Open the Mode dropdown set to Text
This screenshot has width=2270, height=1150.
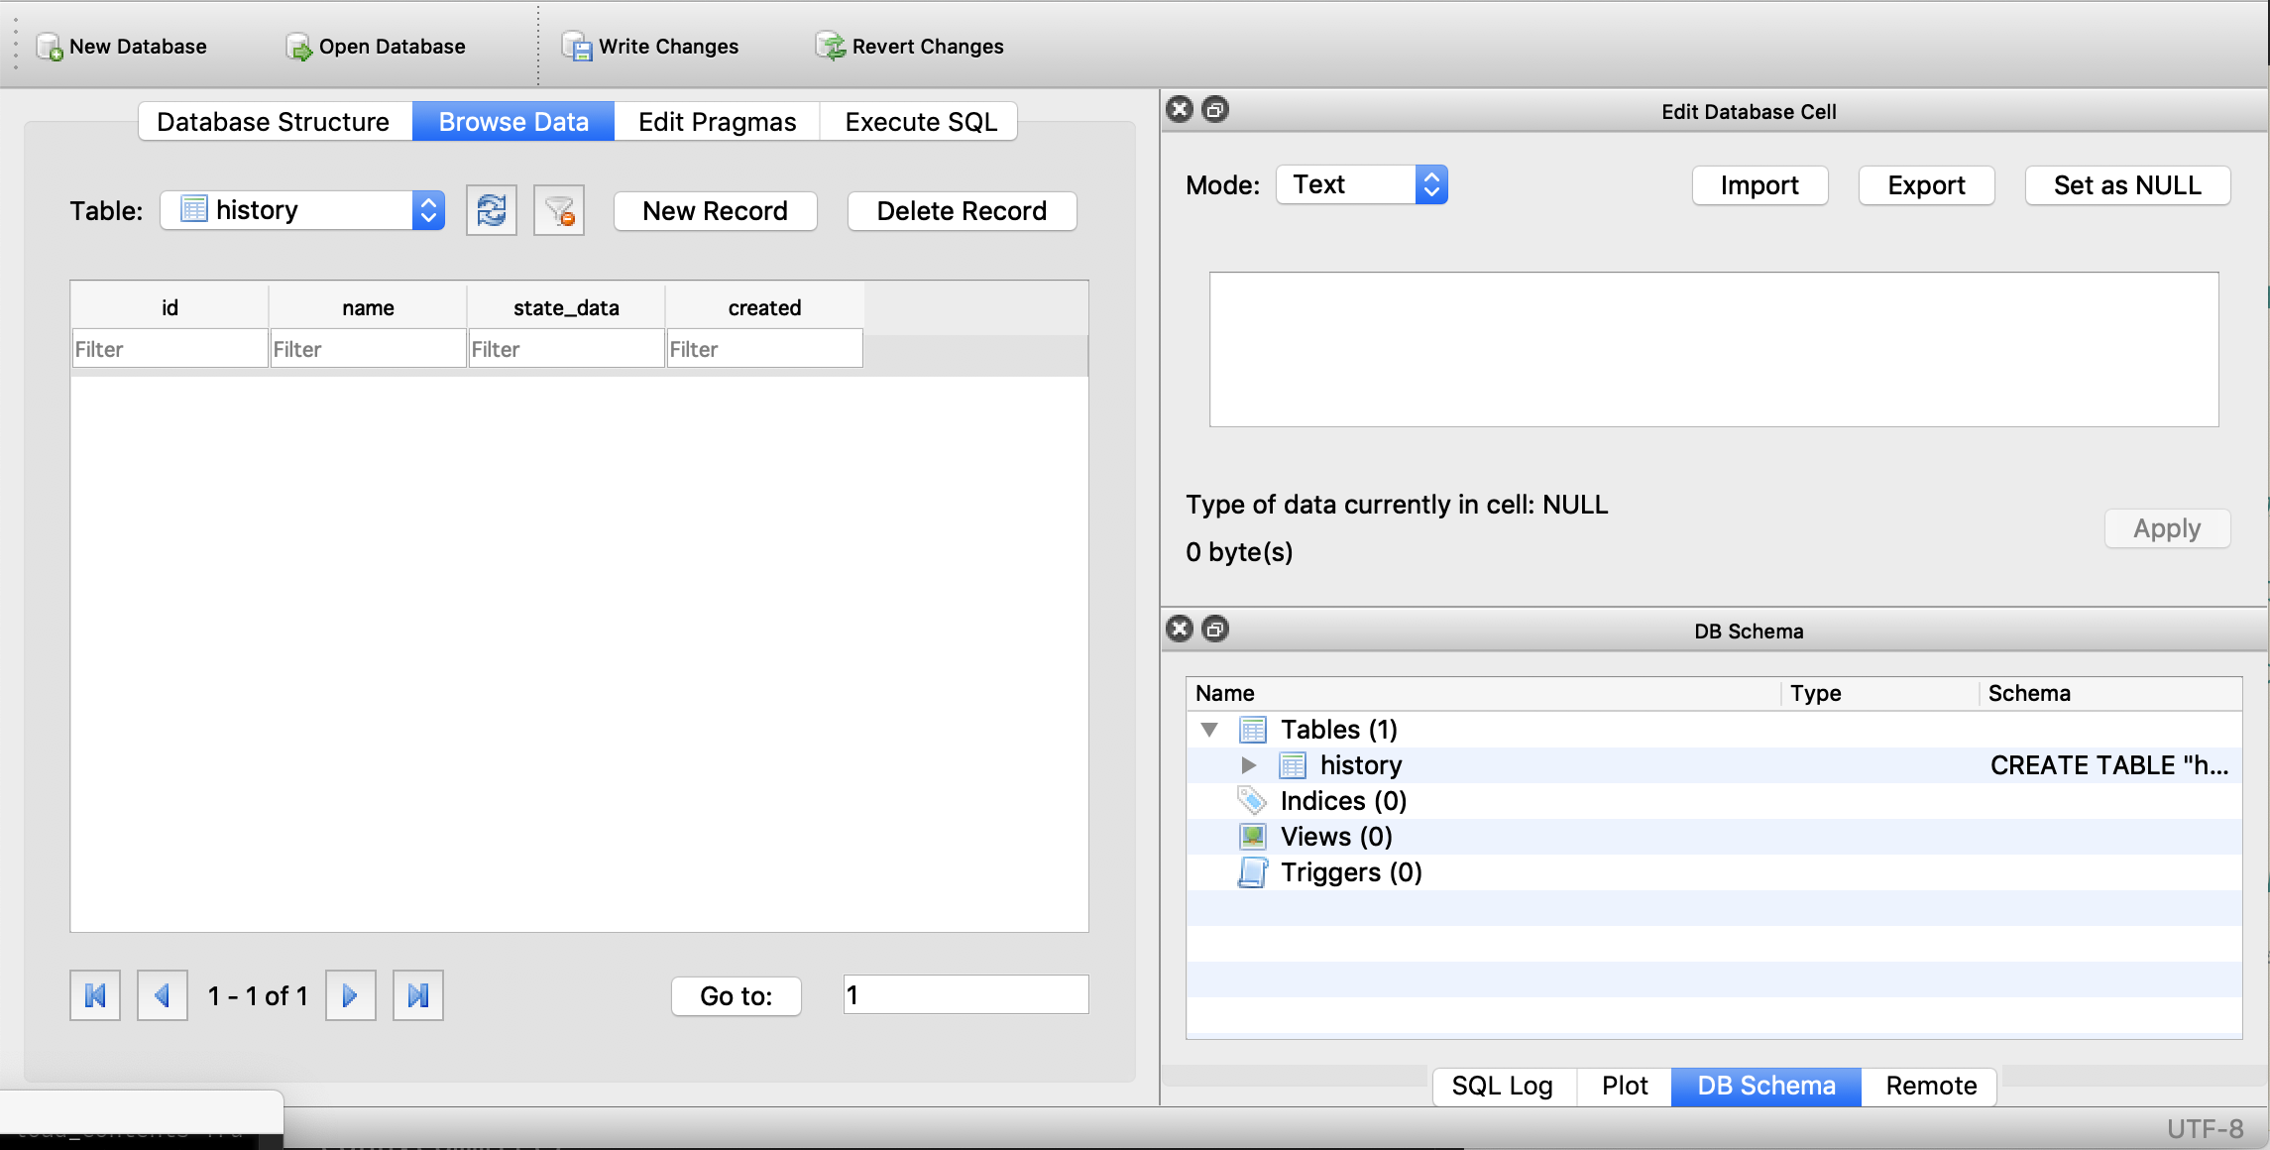pos(1362,184)
